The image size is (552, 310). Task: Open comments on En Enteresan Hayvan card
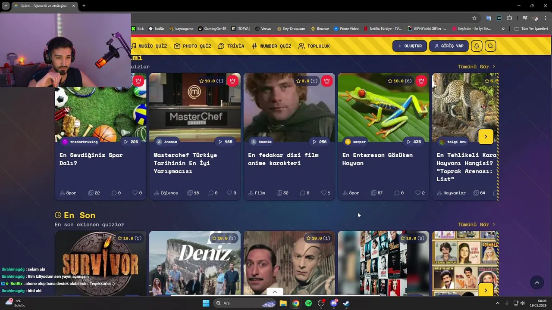coord(399,193)
